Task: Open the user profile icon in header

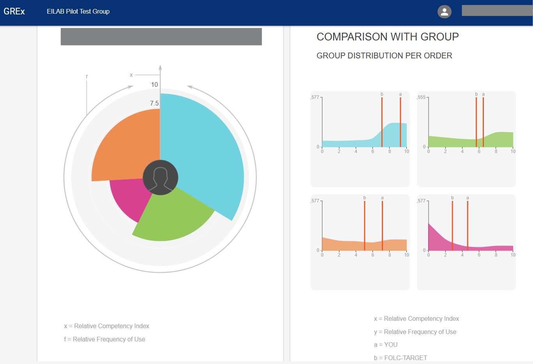Action: (x=444, y=12)
